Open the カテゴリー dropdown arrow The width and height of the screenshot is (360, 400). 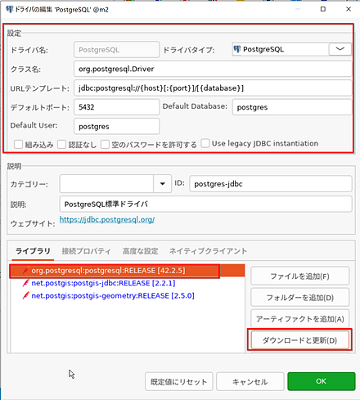pyautogui.click(x=162, y=184)
